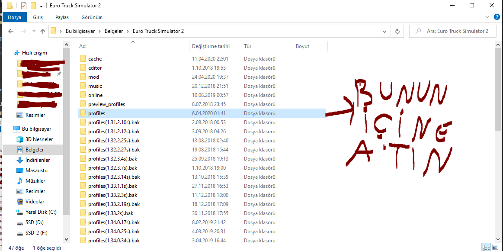Select the editor folder icon
The width and height of the screenshot is (503, 251).
[x=83, y=68]
